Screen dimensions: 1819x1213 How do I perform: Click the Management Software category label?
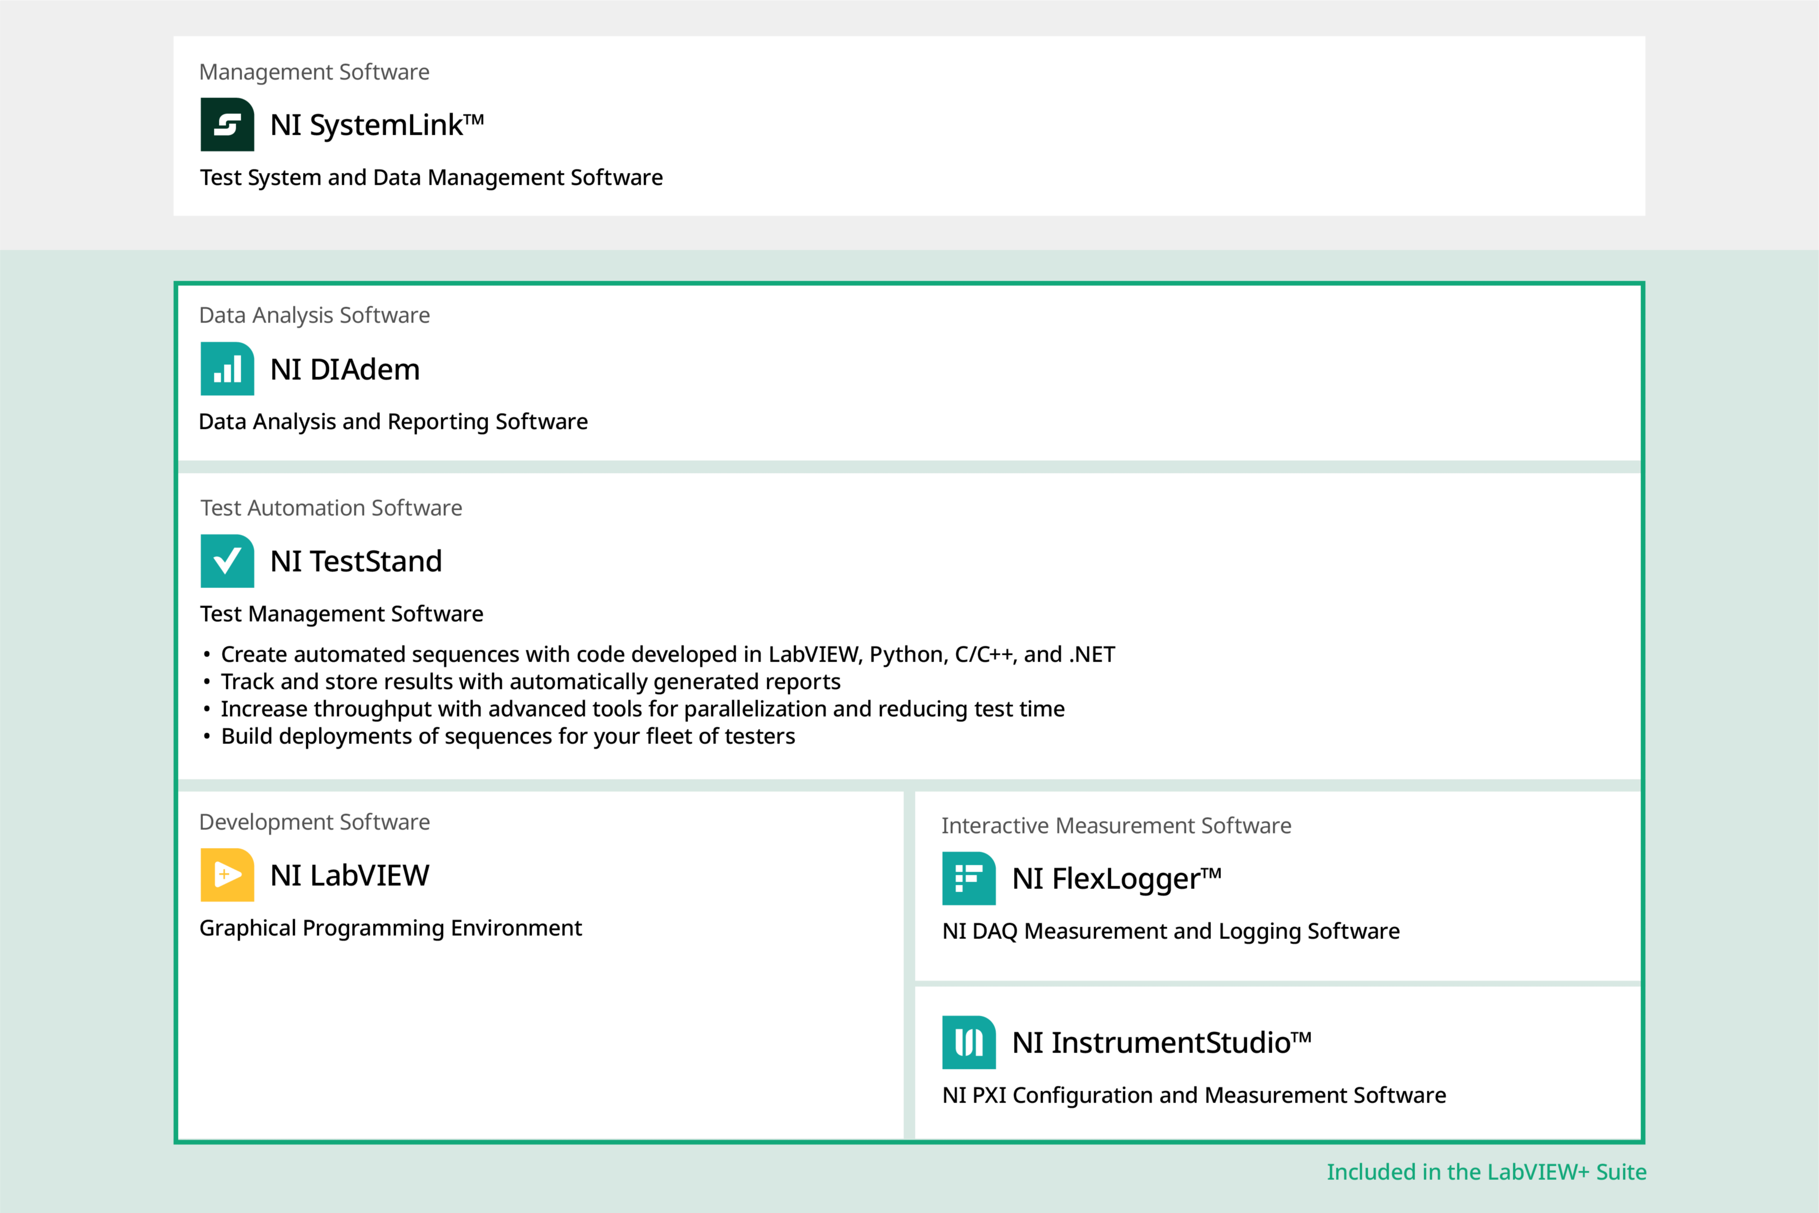[314, 72]
